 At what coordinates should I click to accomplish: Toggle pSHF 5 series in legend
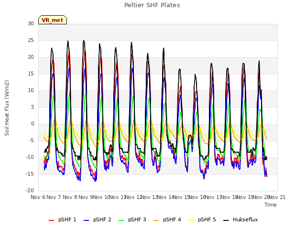(x=202, y=220)
